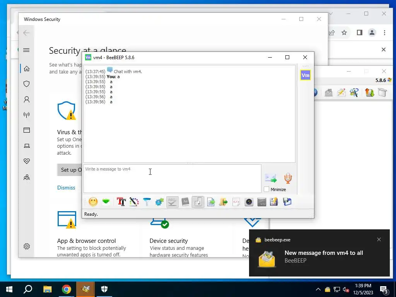Viewport: 396px width, 297px height.
Task: Send the message with the envelope arrow button
Action: click(x=271, y=178)
